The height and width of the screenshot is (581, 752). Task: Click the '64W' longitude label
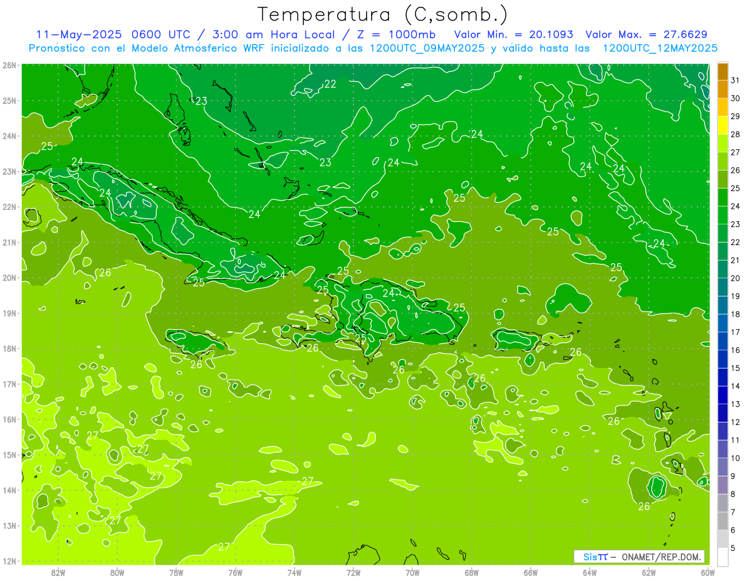point(590,572)
